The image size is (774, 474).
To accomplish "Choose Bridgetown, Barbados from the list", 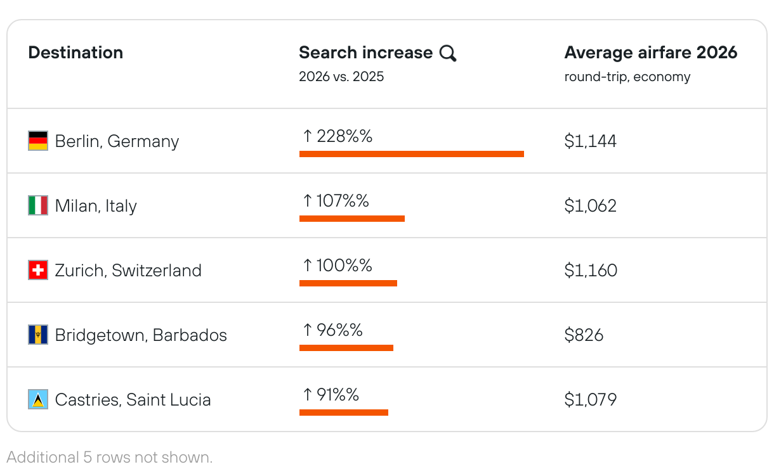I will [141, 335].
